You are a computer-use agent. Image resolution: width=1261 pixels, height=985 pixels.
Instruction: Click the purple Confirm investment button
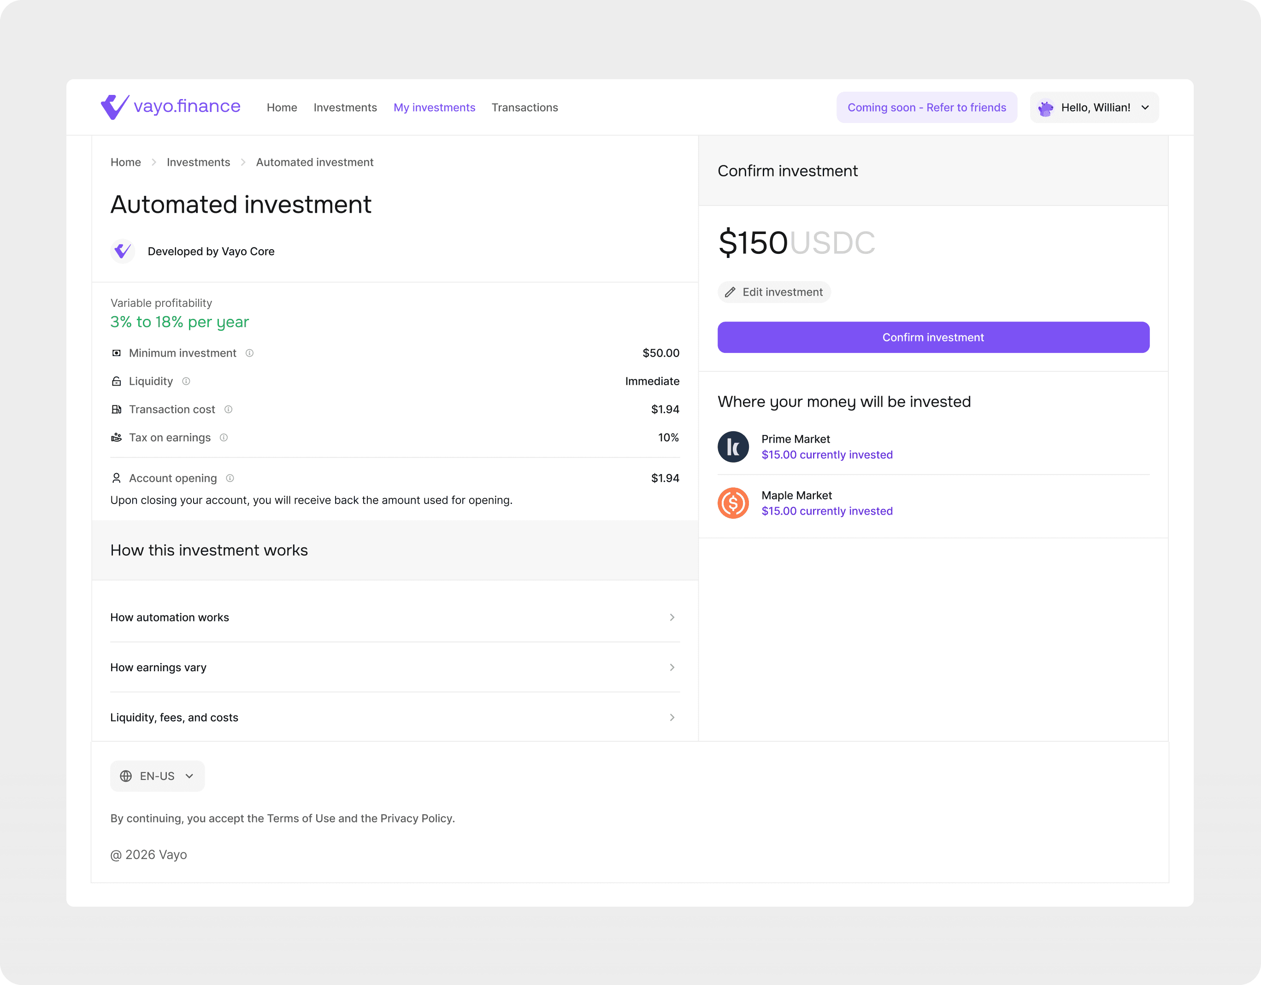coord(933,338)
